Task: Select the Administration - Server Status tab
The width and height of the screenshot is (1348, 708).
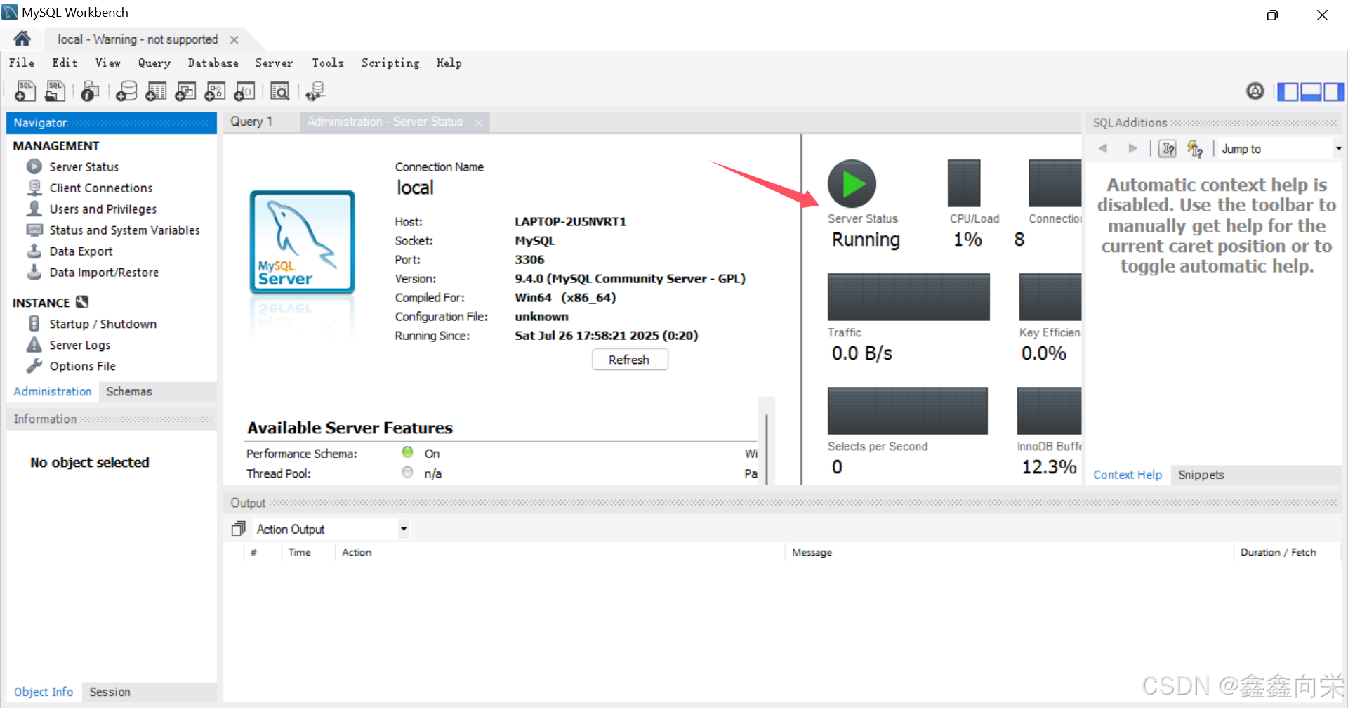Action: click(x=385, y=122)
